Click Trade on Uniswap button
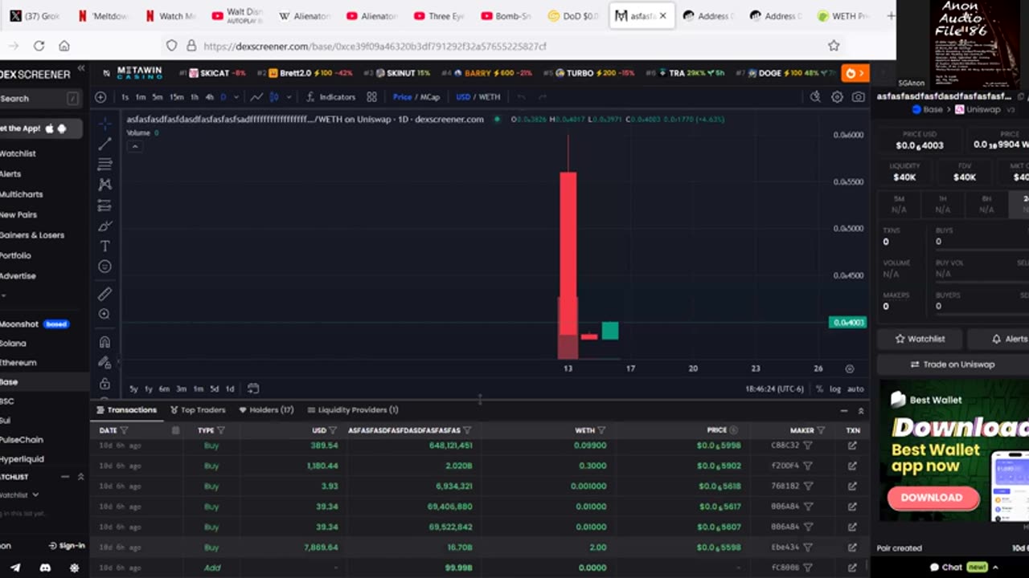This screenshot has width=1029, height=578. pos(953,364)
